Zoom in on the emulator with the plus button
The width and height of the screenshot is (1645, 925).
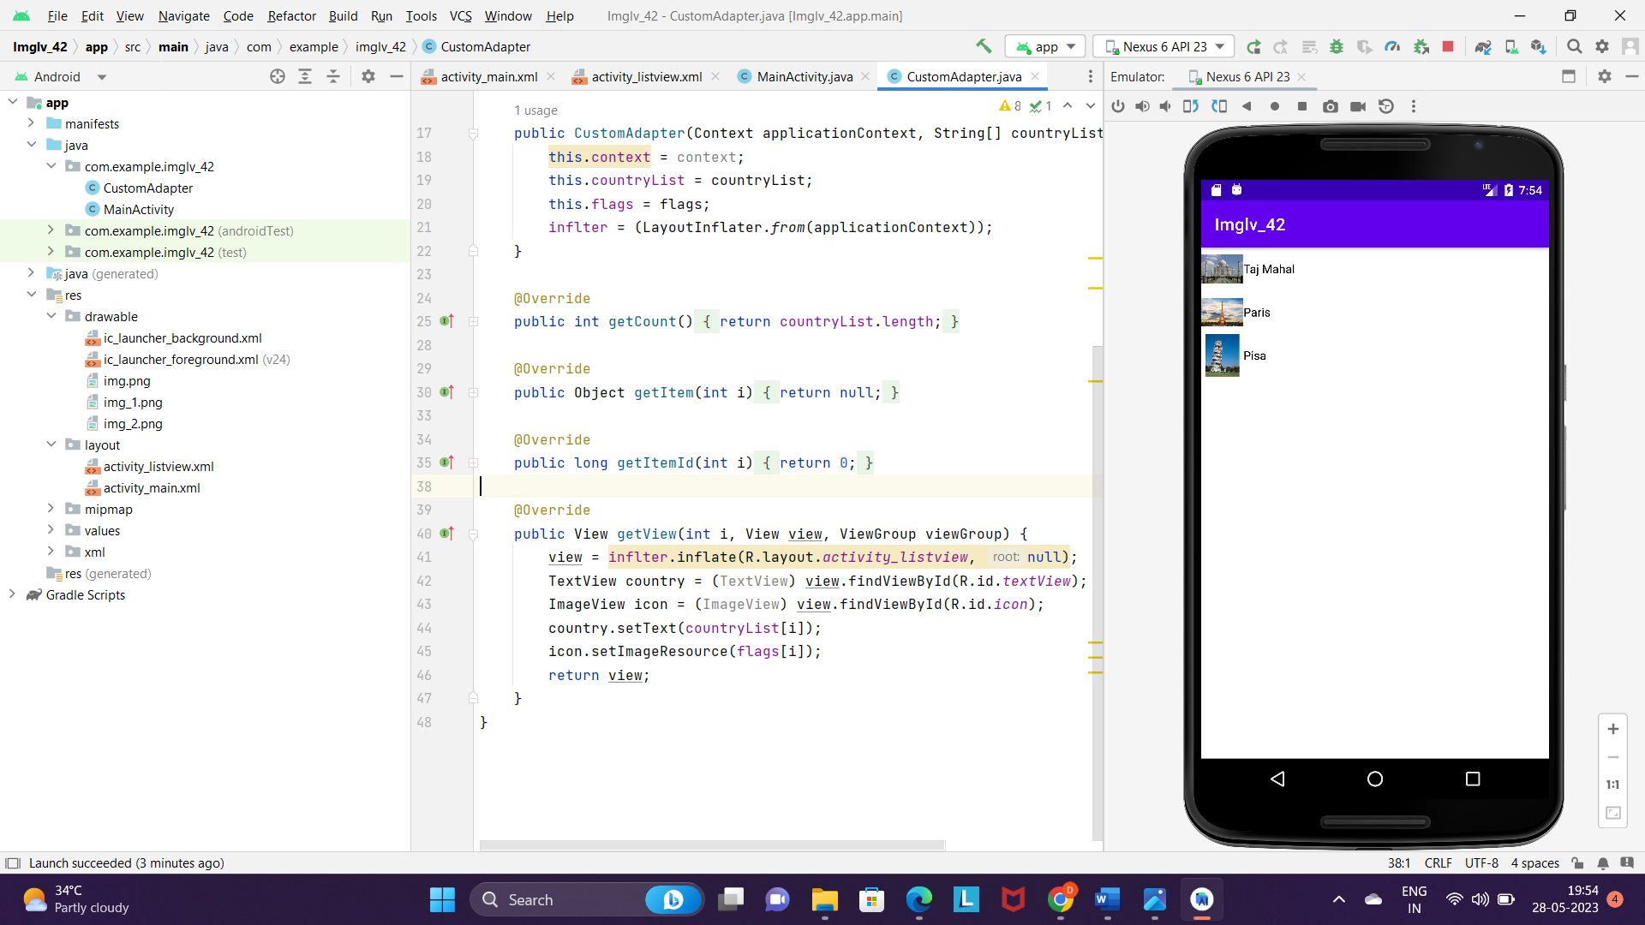pos(1612,729)
